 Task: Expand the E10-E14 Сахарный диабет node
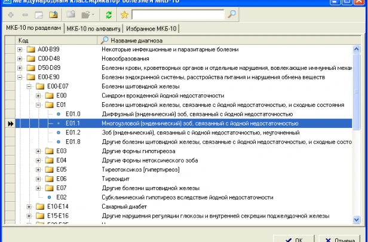coord(29,207)
